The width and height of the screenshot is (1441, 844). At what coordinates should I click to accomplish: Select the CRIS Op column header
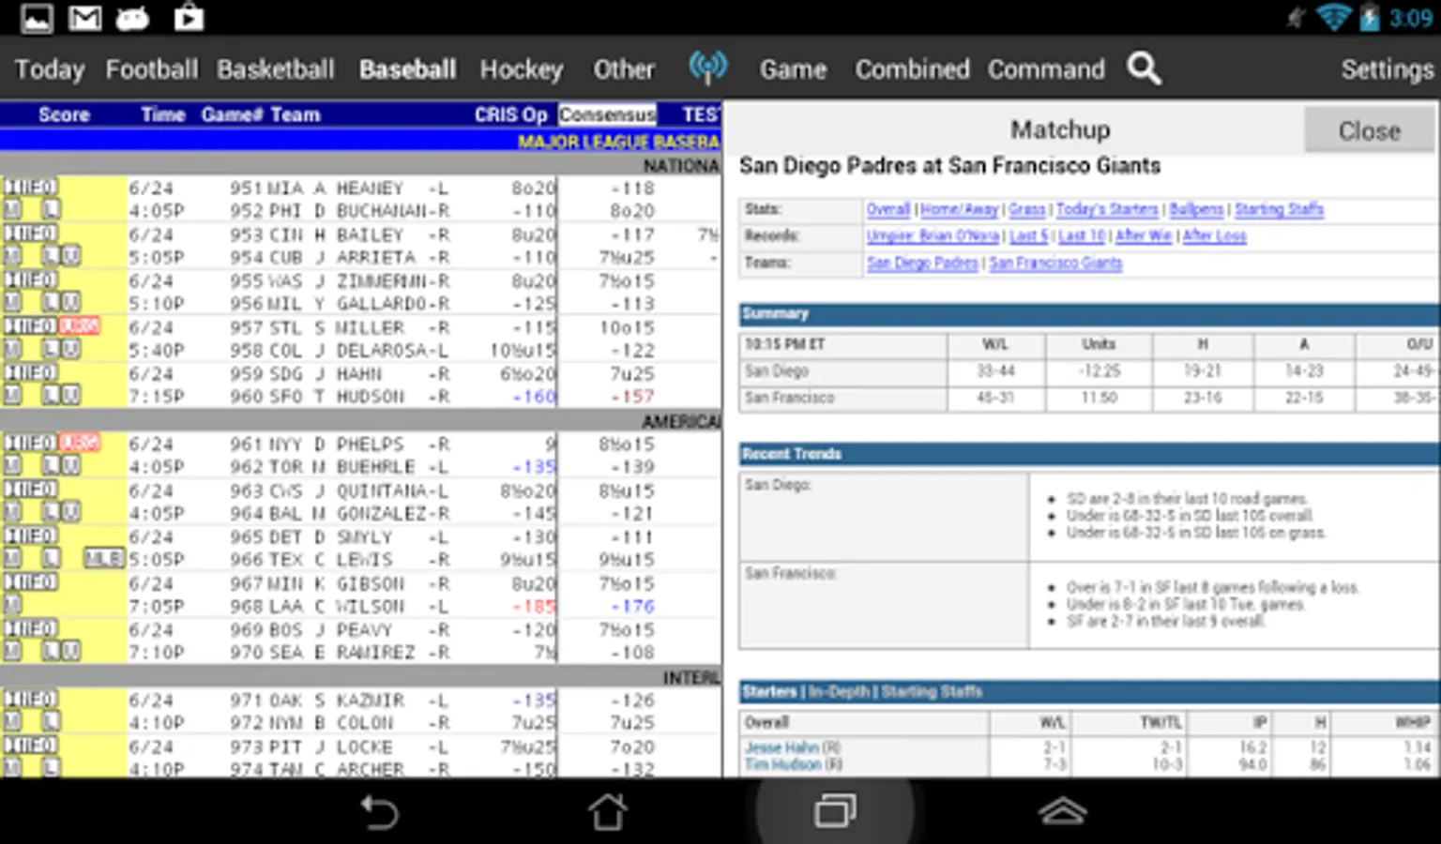click(x=510, y=114)
